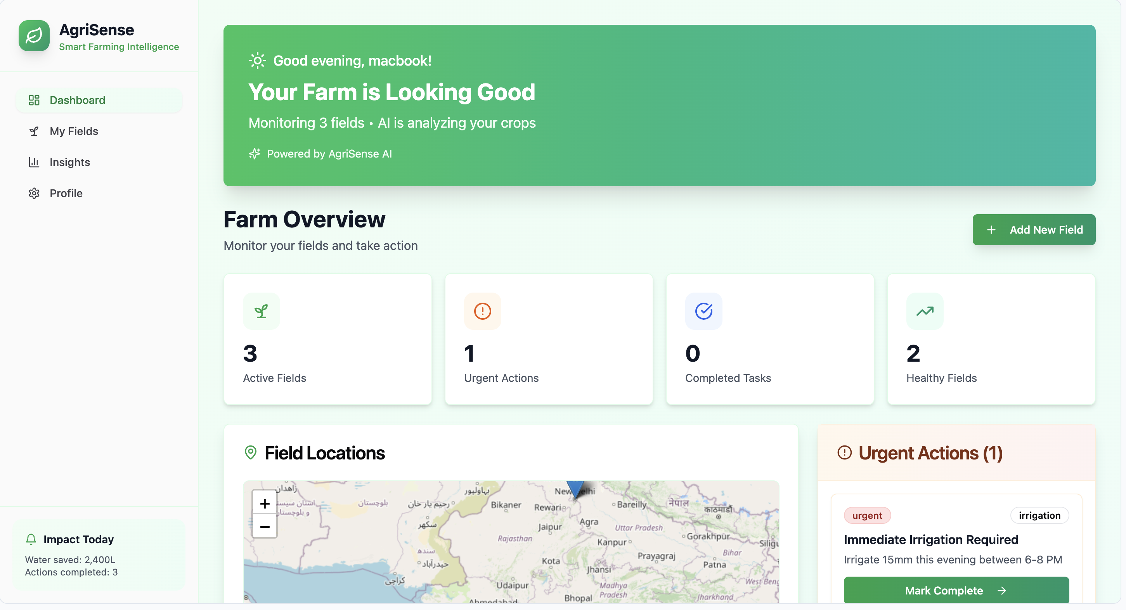Click the alert icon on Urgent Actions card
The width and height of the screenshot is (1126, 610).
tap(482, 311)
